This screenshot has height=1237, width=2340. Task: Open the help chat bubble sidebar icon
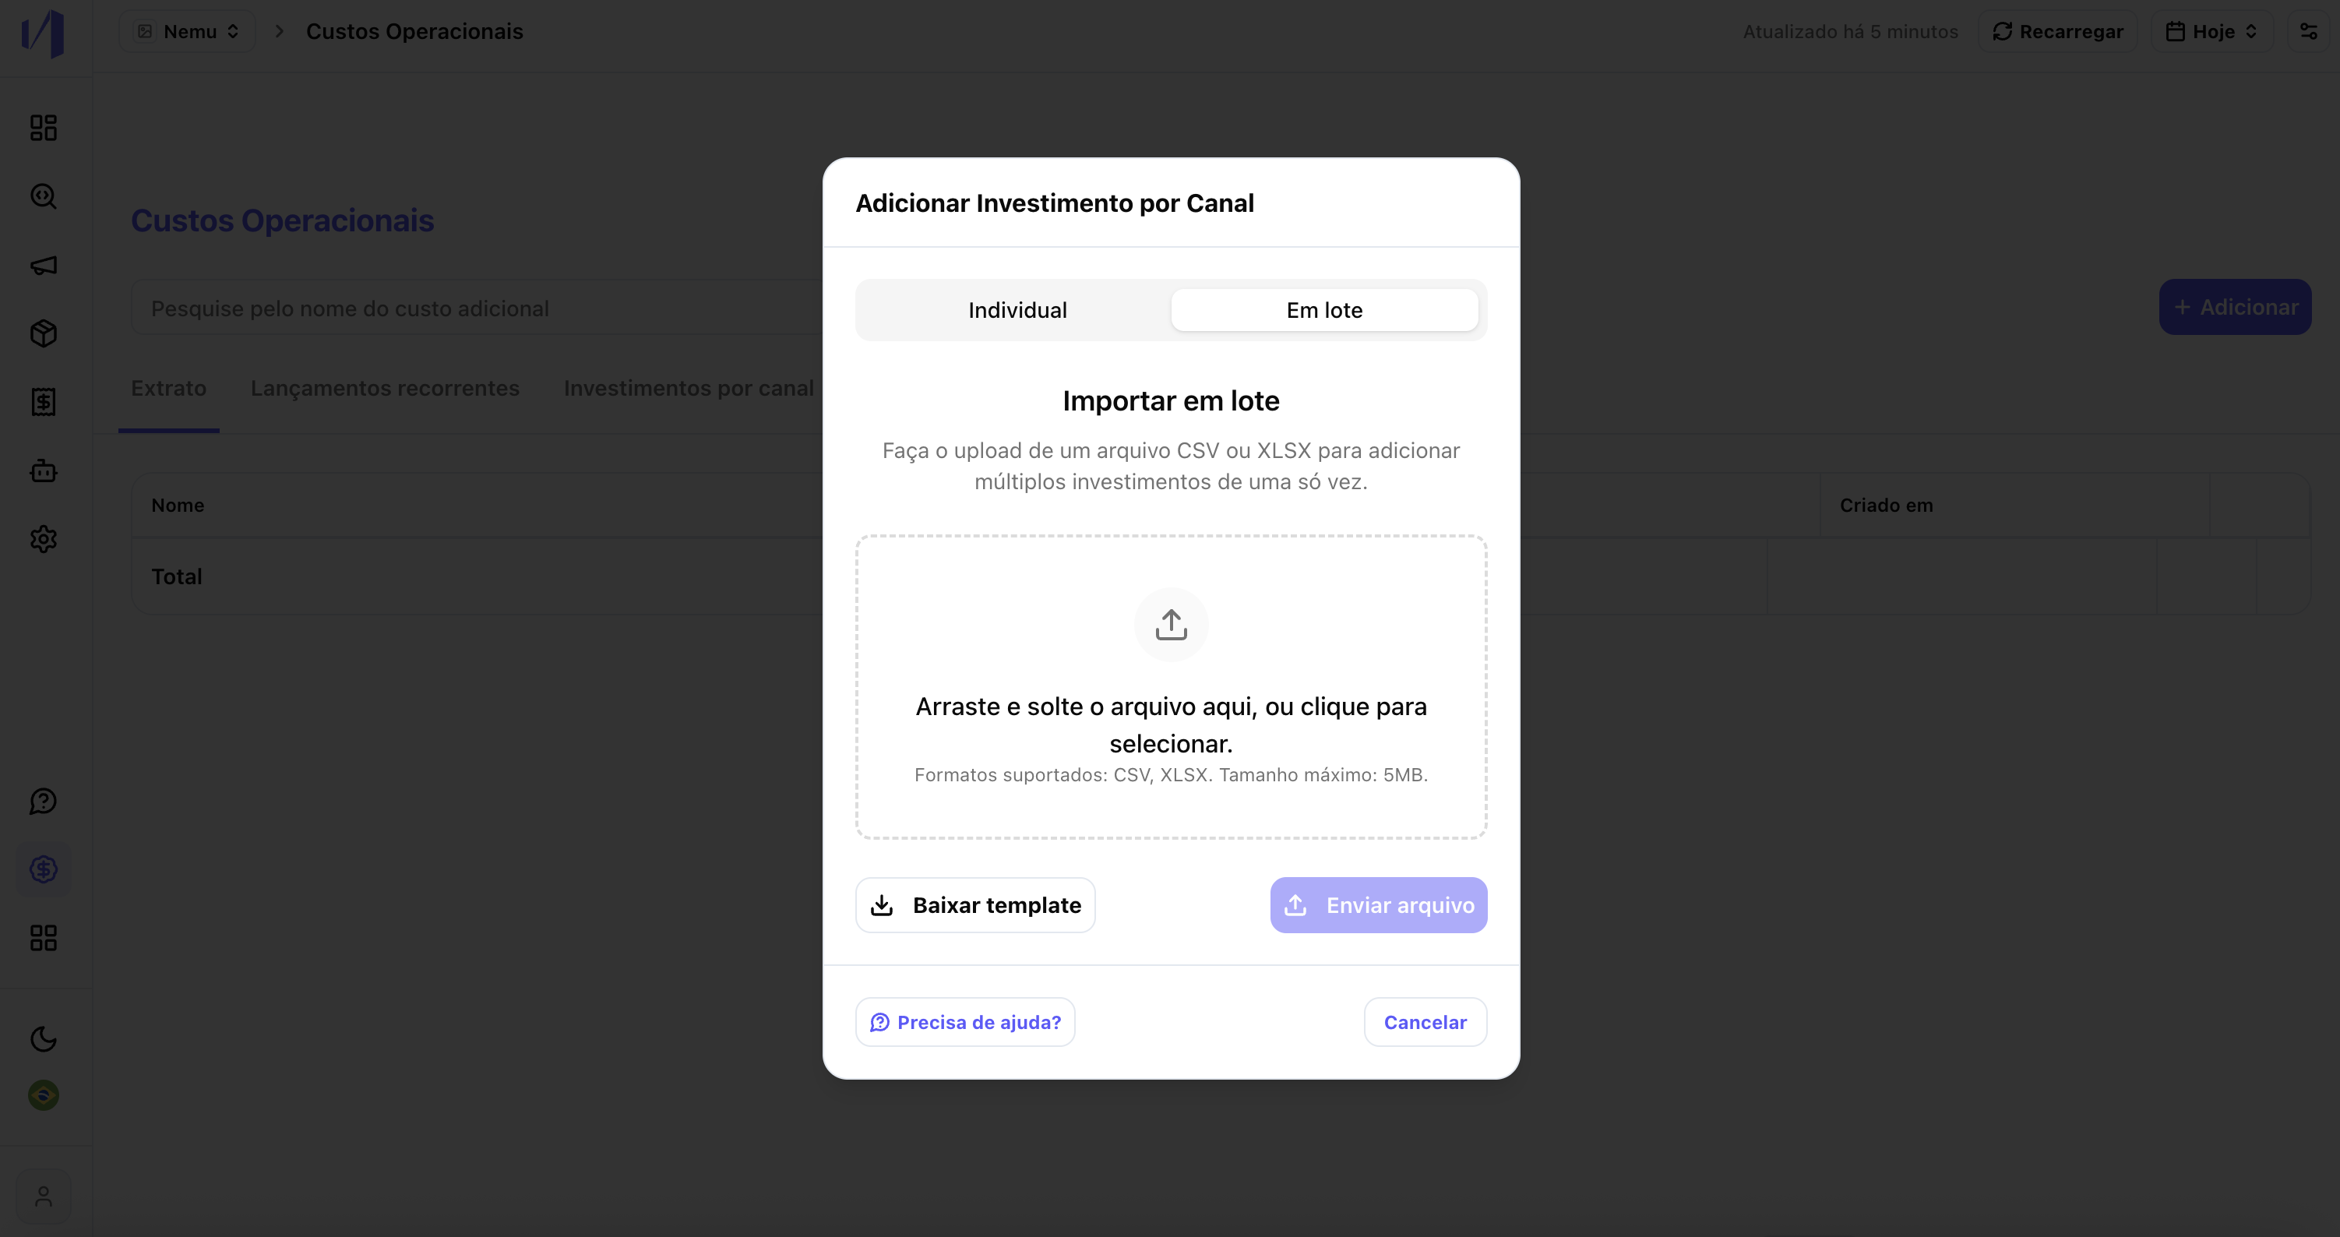44,801
